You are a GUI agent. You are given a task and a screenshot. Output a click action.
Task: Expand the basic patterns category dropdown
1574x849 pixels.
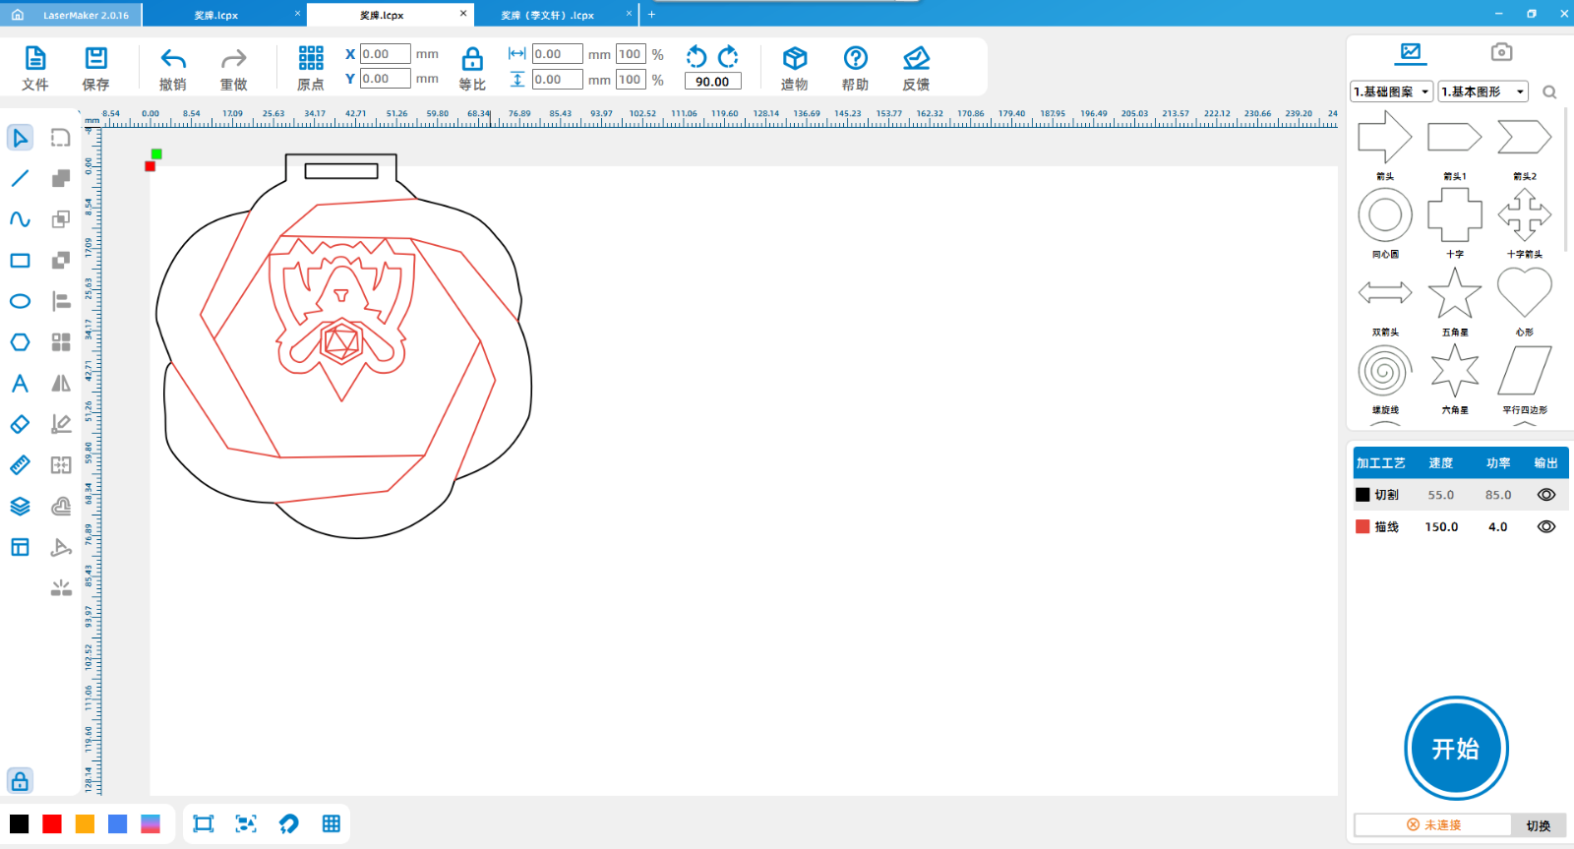tap(1392, 91)
